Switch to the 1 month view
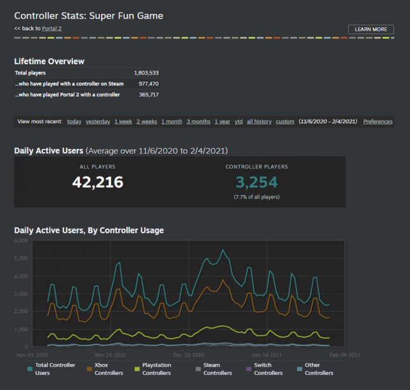The width and height of the screenshot is (410, 390). click(x=171, y=121)
